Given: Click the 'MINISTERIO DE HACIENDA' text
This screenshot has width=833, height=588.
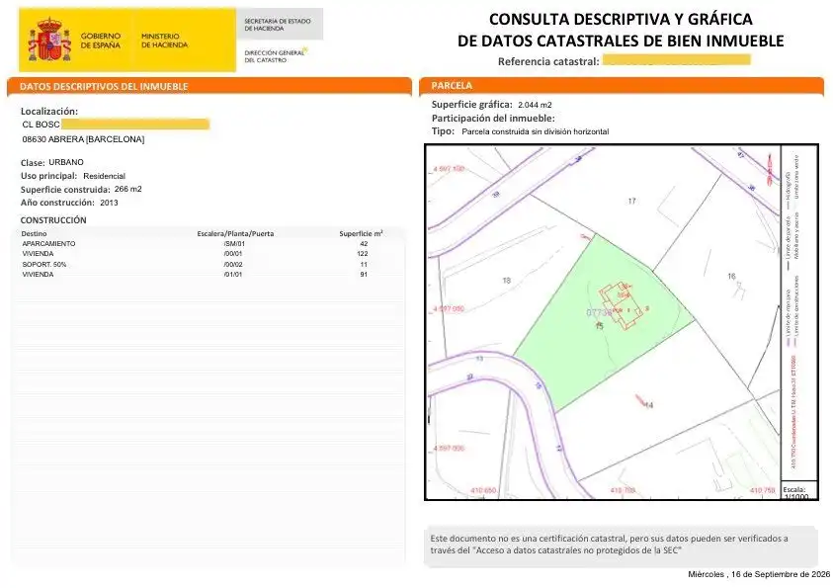Looking at the screenshot, I should [x=164, y=41].
